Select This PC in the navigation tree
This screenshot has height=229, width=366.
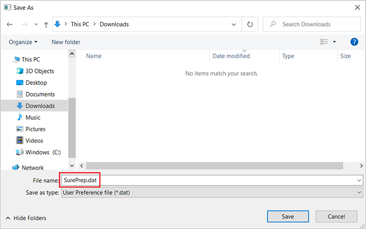coord(31,59)
